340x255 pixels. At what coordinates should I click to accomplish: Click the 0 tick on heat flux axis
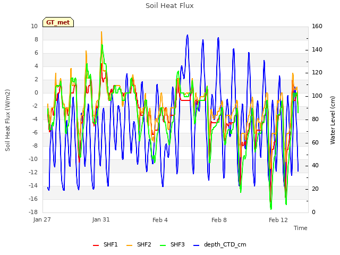[36, 93]
